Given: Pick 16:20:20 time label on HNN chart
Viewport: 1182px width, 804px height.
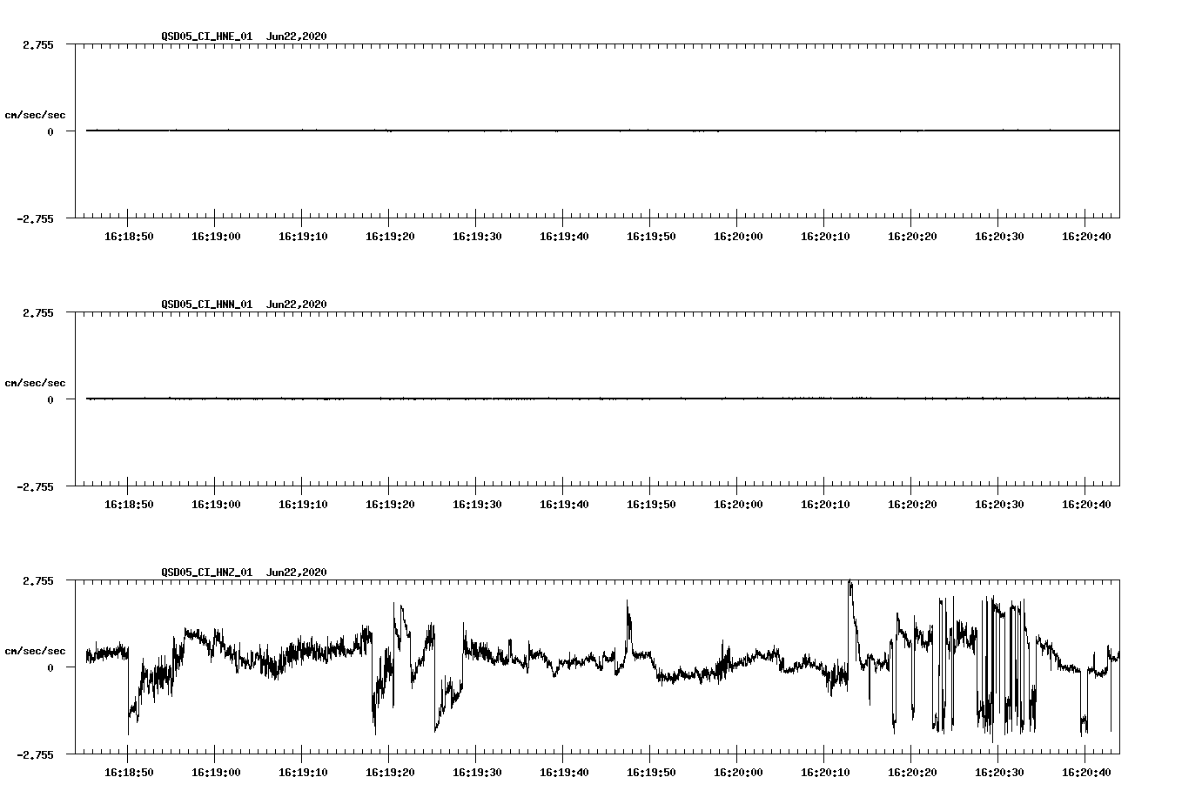Looking at the screenshot, I should pyautogui.click(x=912, y=504).
